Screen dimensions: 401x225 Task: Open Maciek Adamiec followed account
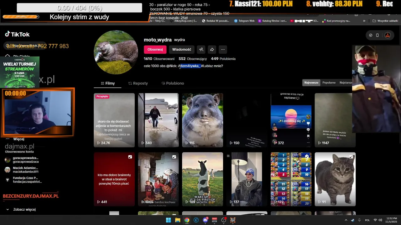click(x=22, y=170)
